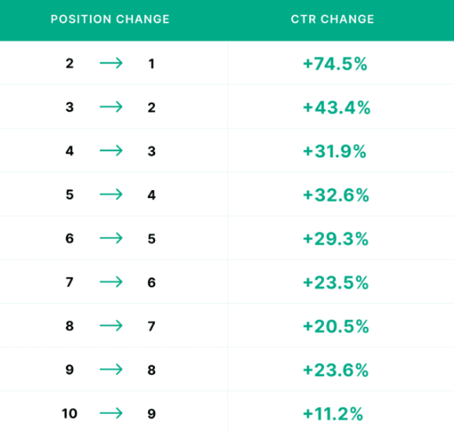
Task: Select the +23.5% CTR value
Action: coord(336,282)
